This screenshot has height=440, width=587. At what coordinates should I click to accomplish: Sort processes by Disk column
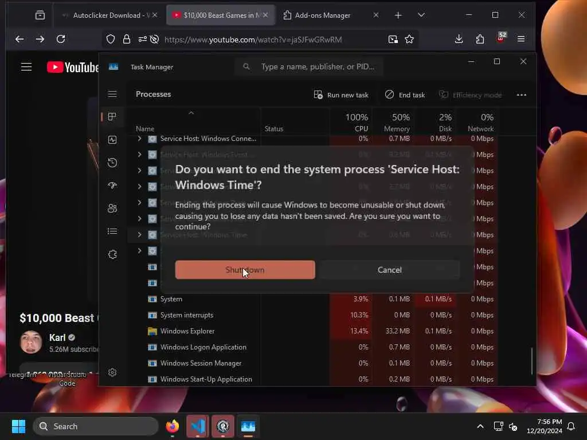point(435,123)
